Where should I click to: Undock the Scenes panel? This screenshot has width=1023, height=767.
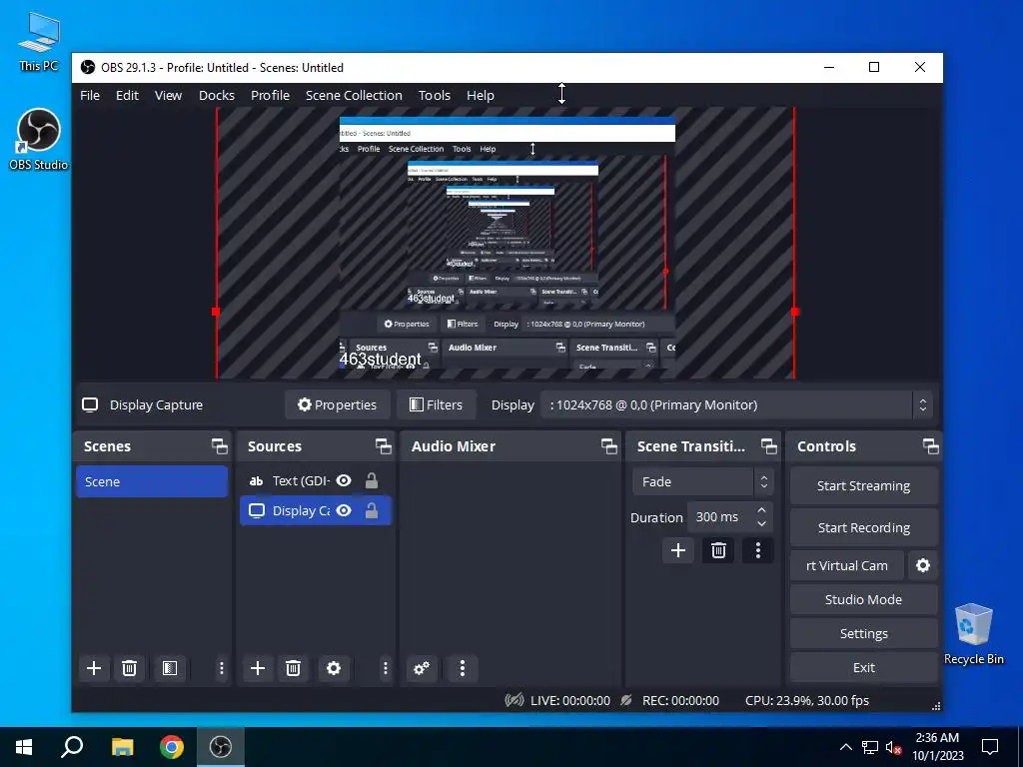point(219,446)
